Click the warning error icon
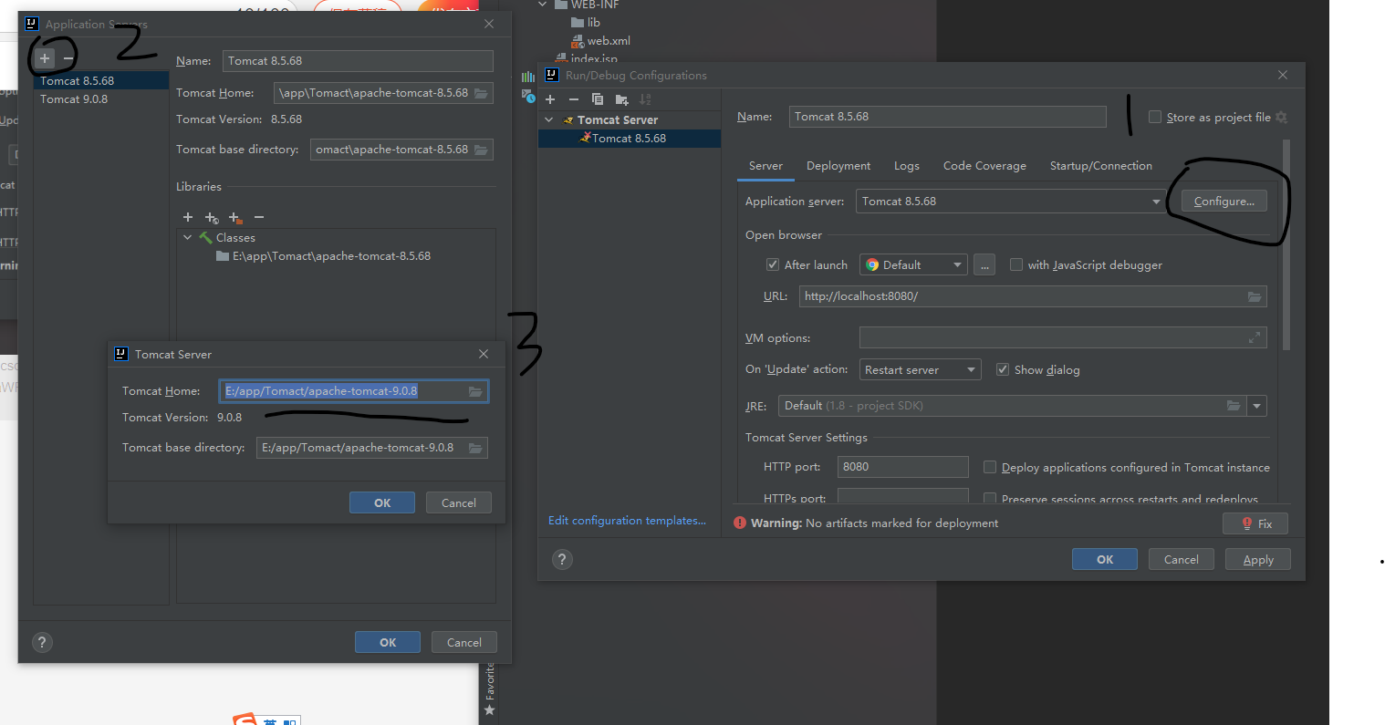Viewport: 1385px width, 725px height. click(x=740, y=523)
